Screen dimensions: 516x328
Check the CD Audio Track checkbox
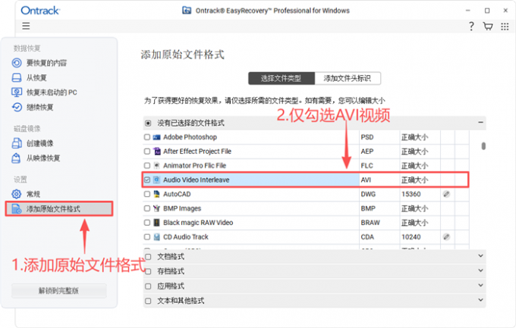(147, 237)
